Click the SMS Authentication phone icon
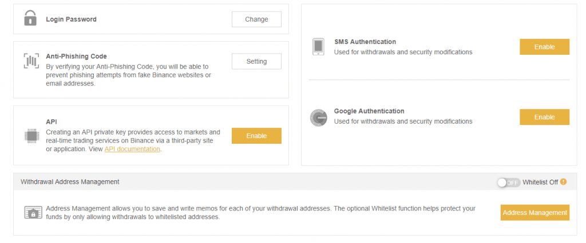This screenshot has height=243, width=586. [x=318, y=47]
